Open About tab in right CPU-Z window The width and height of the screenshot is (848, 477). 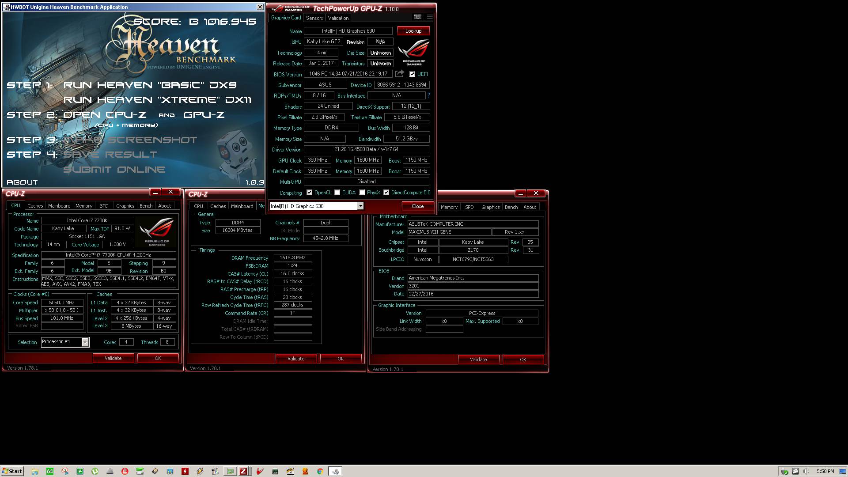click(530, 207)
